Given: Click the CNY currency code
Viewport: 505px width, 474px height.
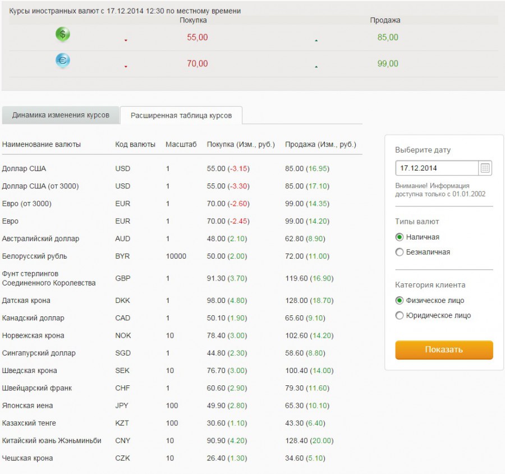Looking at the screenshot, I should pyautogui.click(x=123, y=440).
